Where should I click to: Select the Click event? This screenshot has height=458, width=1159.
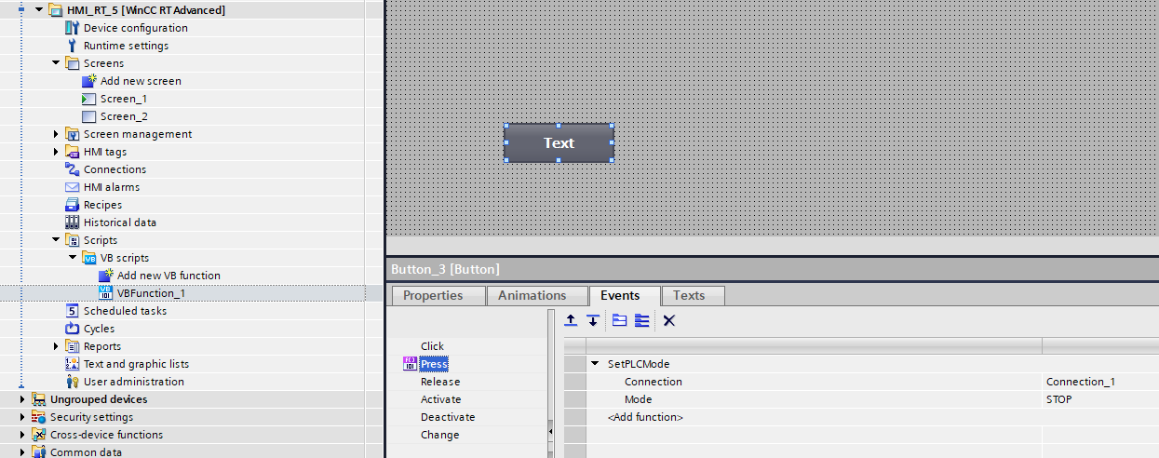click(x=432, y=346)
